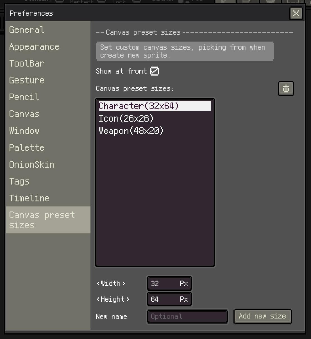Click the Width pixel input field

pyautogui.click(x=169, y=283)
